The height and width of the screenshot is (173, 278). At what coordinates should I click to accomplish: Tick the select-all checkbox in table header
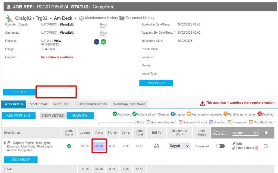(x=266, y=133)
